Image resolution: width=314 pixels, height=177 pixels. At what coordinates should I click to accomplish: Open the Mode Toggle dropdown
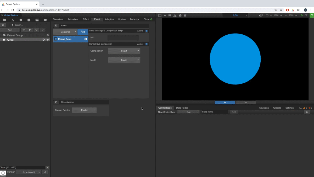click(x=124, y=60)
